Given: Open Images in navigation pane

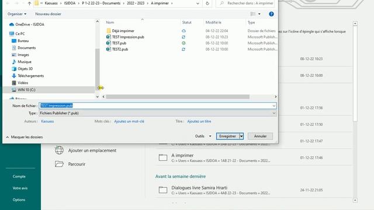Looking at the screenshot, I should click(x=20, y=55).
